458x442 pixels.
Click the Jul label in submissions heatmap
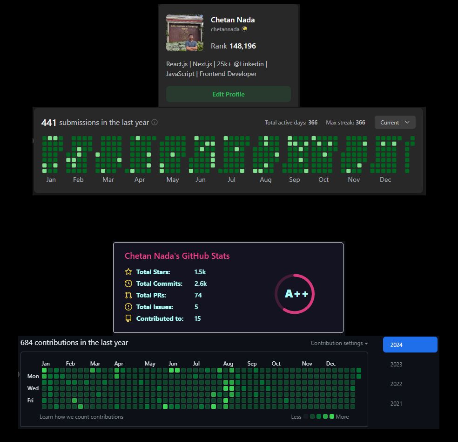click(x=232, y=180)
